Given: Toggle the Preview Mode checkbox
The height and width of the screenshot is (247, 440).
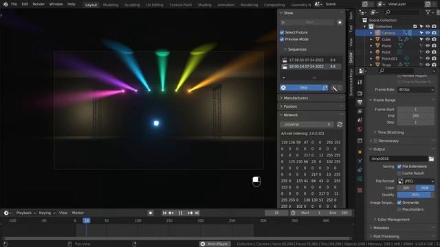Looking at the screenshot, I should tap(282, 40).
